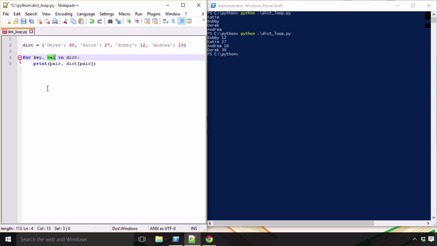Open Task View on the taskbar
Image resolution: width=437 pixels, height=246 pixels.
(142, 239)
